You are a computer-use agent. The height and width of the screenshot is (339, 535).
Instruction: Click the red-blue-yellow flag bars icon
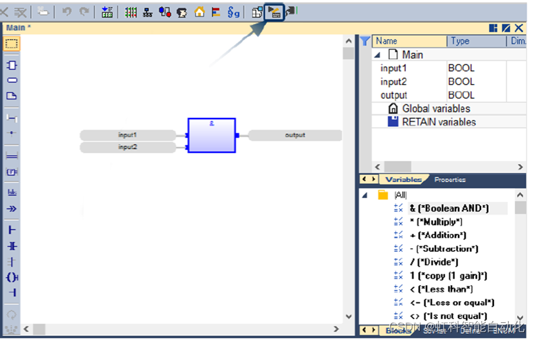pyautogui.click(x=216, y=12)
